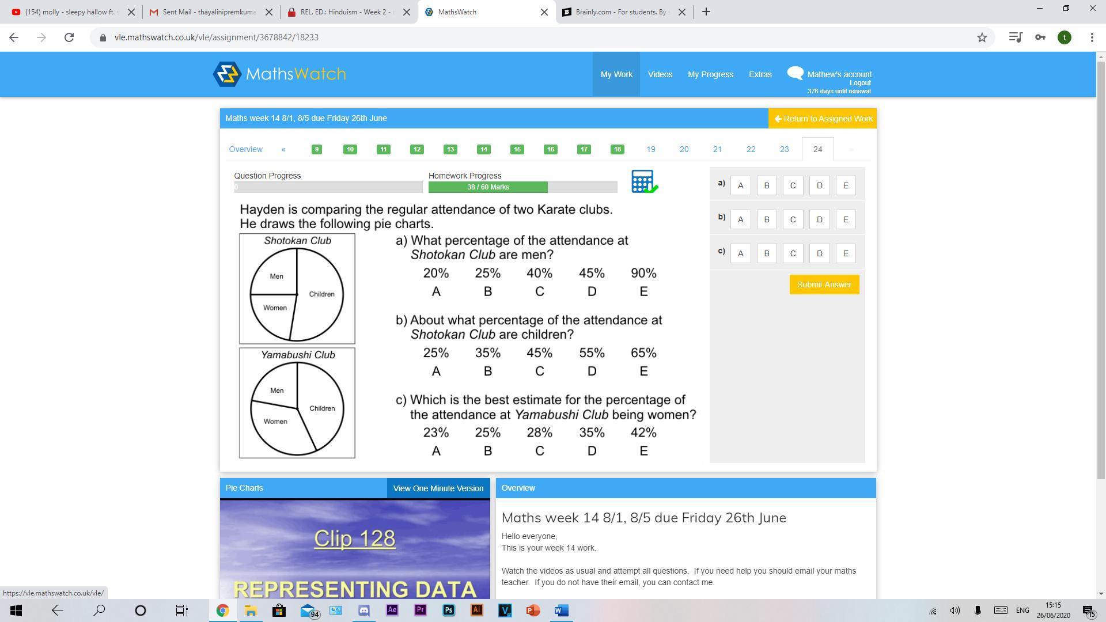1106x622 pixels.
Task: Click the MathsWatch logo icon
Action: tap(226, 74)
